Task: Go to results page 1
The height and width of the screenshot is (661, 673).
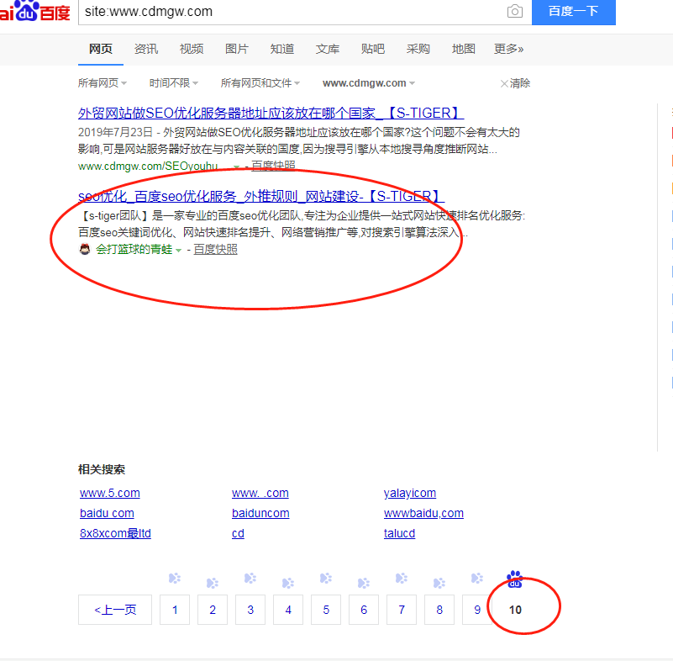Action: click(x=175, y=610)
